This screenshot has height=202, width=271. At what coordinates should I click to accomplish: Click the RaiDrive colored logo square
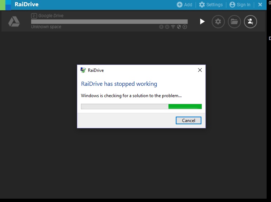tap(5, 5)
